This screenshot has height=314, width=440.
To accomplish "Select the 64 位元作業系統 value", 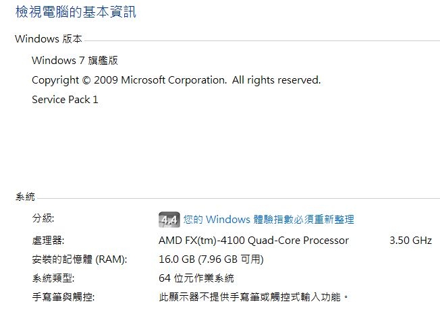I will pyautogui.click(x=196, y=278).
